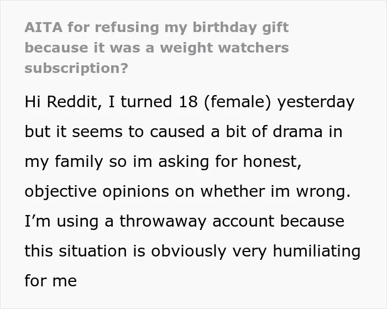Click "birthday gift" in the title
Image resolution: width=387 pixels, height=309 pixels.
pos(240,28)
